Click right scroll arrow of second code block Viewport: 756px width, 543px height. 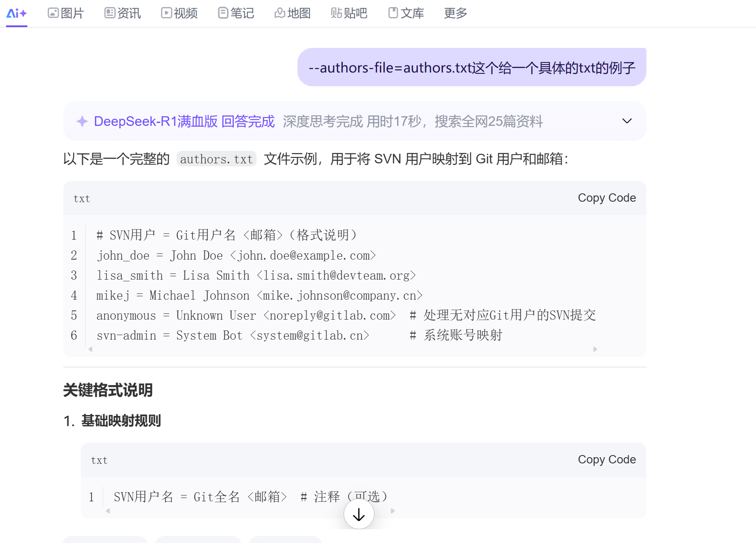click(392, 510)
